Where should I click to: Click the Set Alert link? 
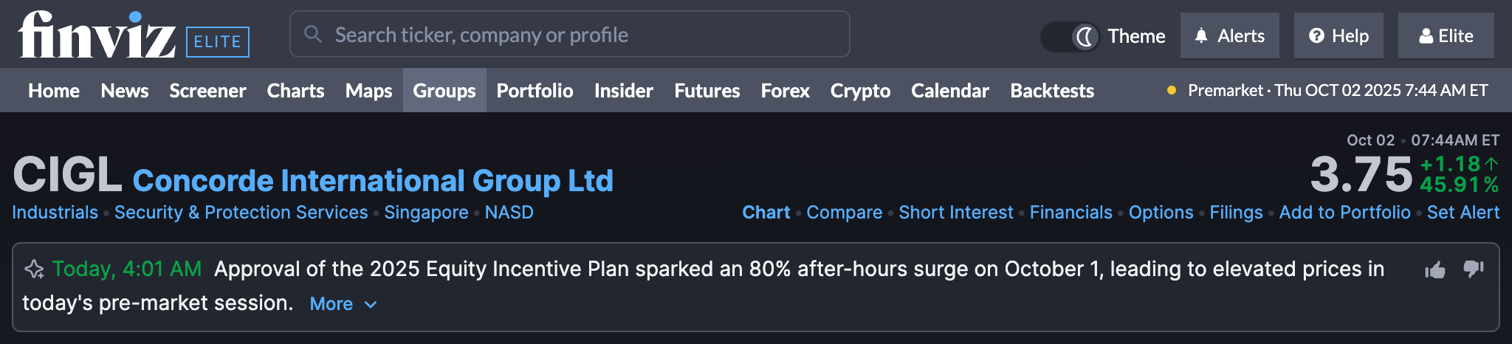[1463, 213]
